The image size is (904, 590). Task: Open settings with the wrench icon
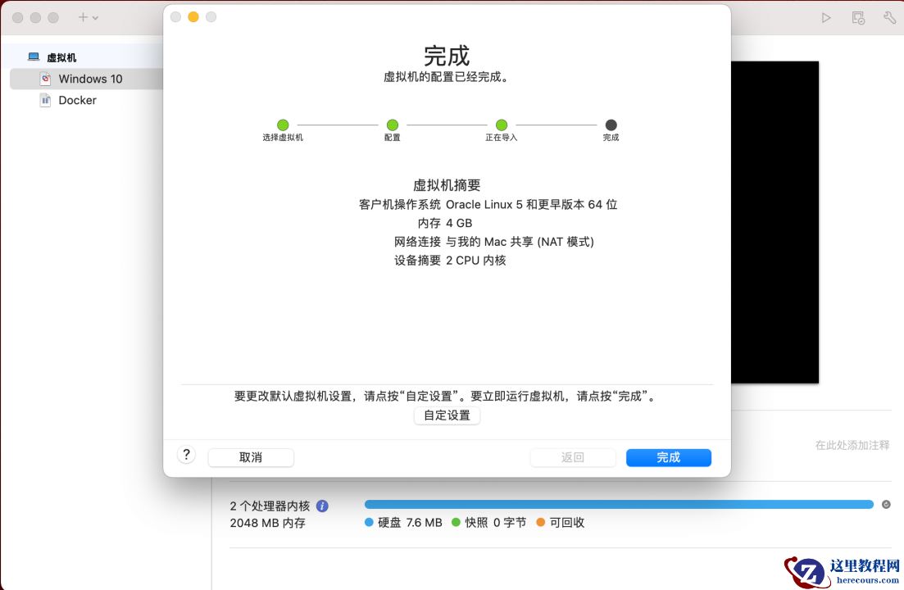coord(889,18)
